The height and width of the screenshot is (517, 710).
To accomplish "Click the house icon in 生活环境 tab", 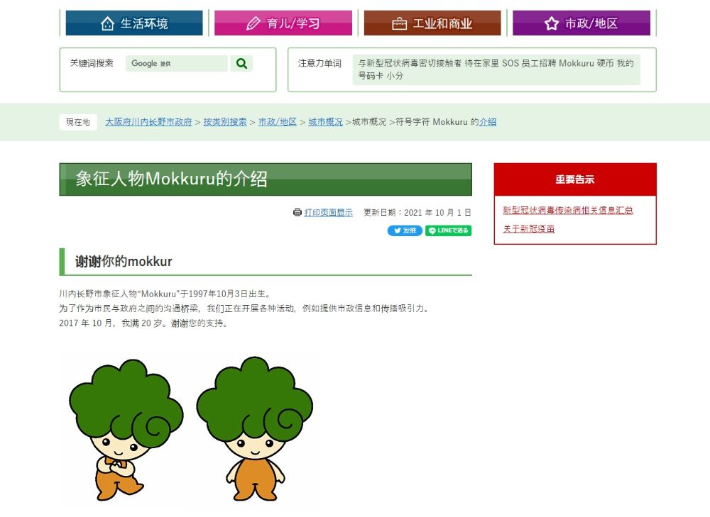I will pos(107,23).
